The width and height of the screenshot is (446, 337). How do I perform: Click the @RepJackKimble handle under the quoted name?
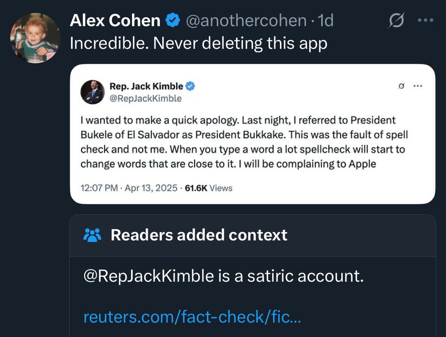pyautogui.click(x=145, y=99)
